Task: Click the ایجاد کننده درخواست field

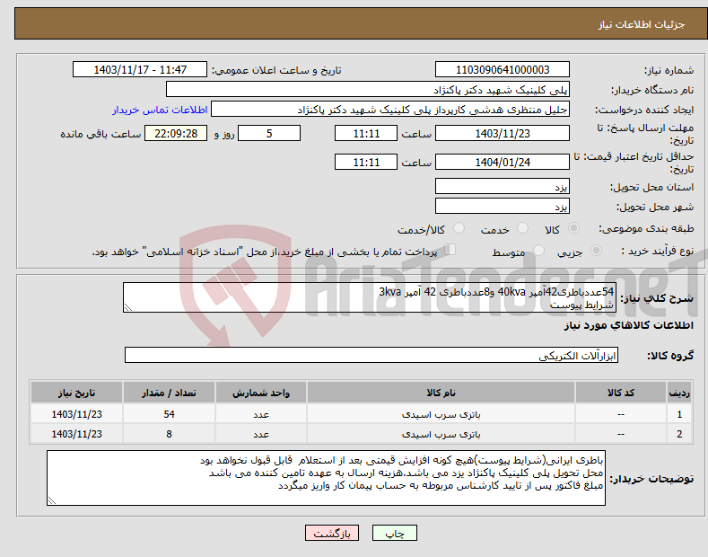Action: click(x=390, y=110)
